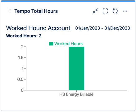Click the Worked Hours: Account heading

38,28
